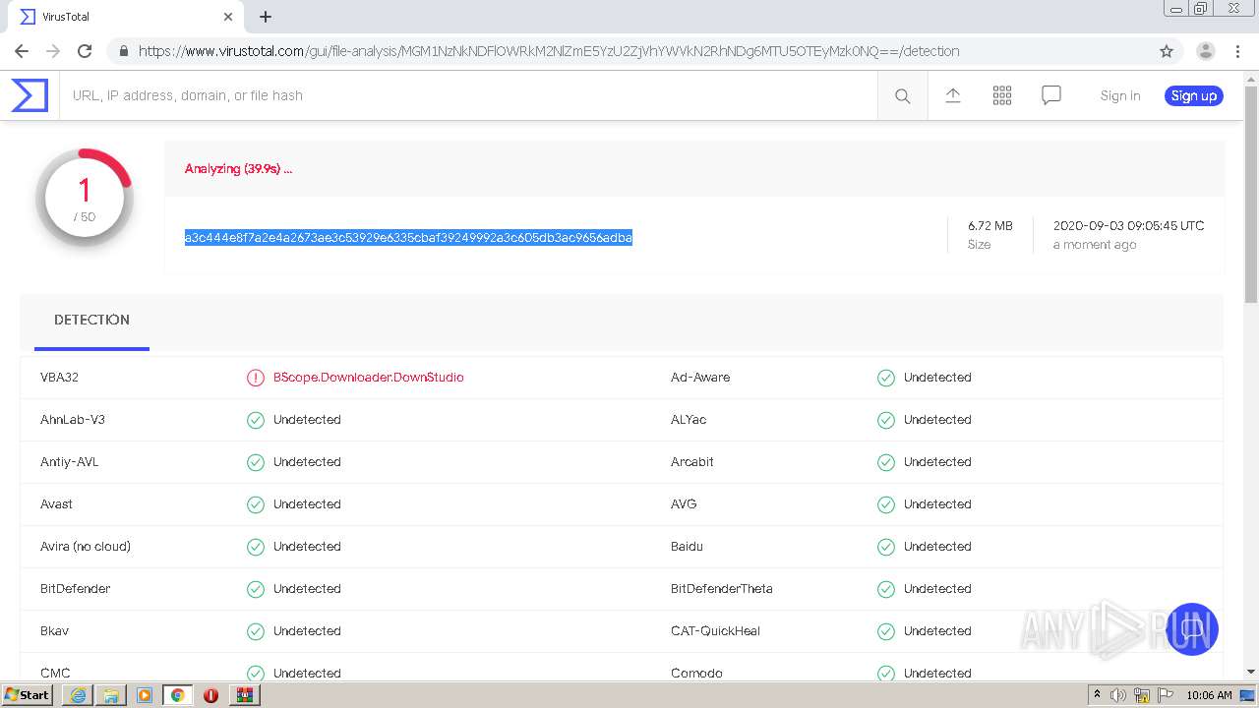This screenshot has width=1259, height=708.
Task: Click the AVG engine name
Action: [684, 504]
